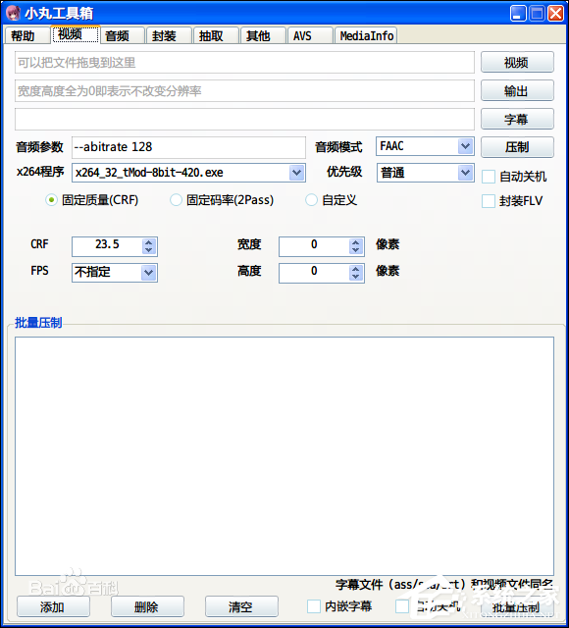Screen dimensions: 569x628
Task: Click the 输出 button
Action: coord(517,90)
